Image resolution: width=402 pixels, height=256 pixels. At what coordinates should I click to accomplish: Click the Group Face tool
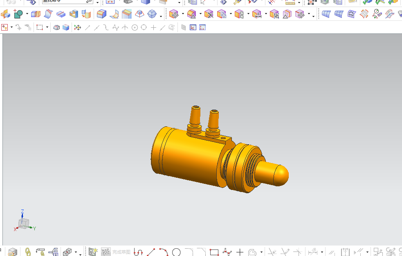point(274,14)
